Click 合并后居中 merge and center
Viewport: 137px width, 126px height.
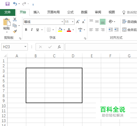[130, 30]
